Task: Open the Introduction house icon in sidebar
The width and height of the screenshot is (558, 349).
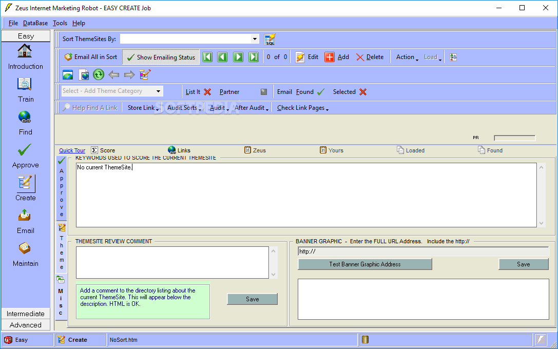Action: tap(25, 51)
